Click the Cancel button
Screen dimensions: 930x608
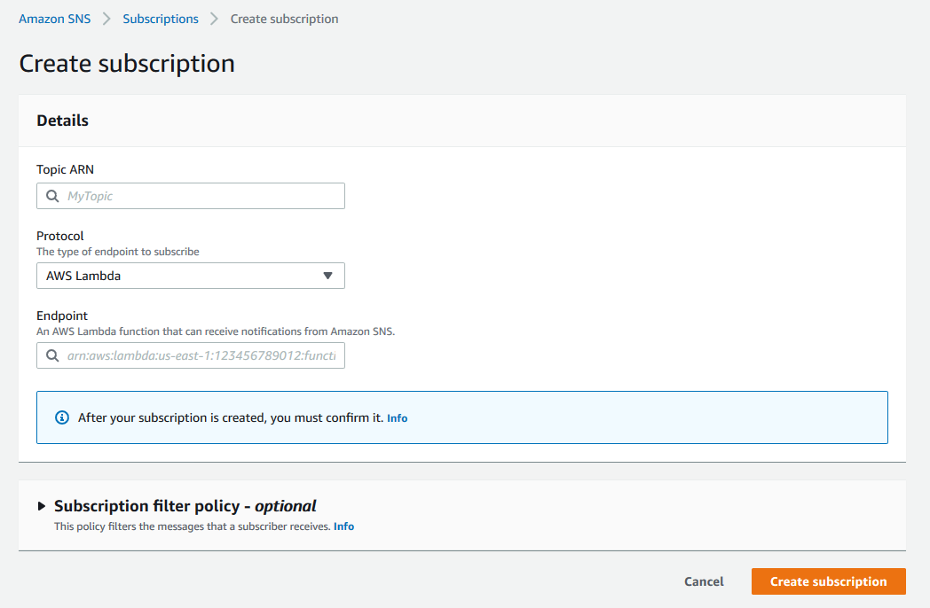[704, 581]
